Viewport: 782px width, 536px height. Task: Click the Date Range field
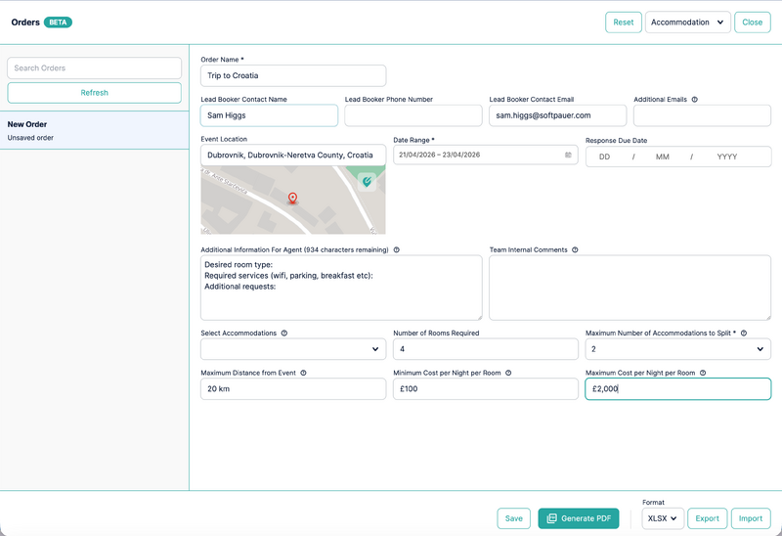click(x=485, y=155)
